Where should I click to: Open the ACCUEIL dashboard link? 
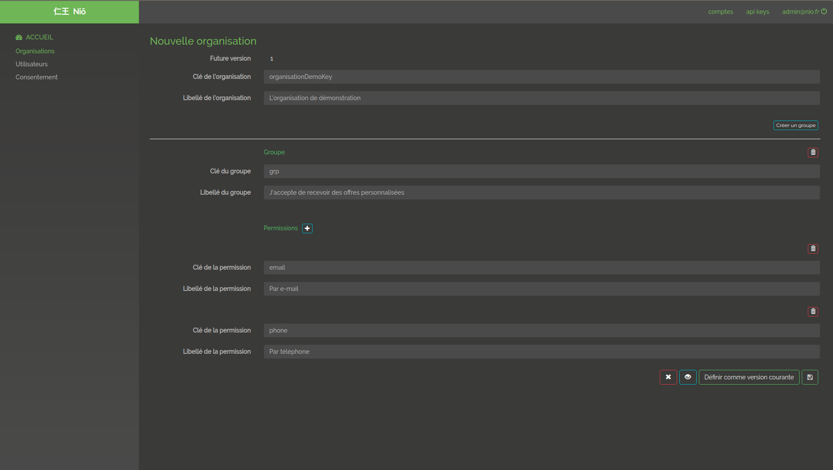[39, 37]
